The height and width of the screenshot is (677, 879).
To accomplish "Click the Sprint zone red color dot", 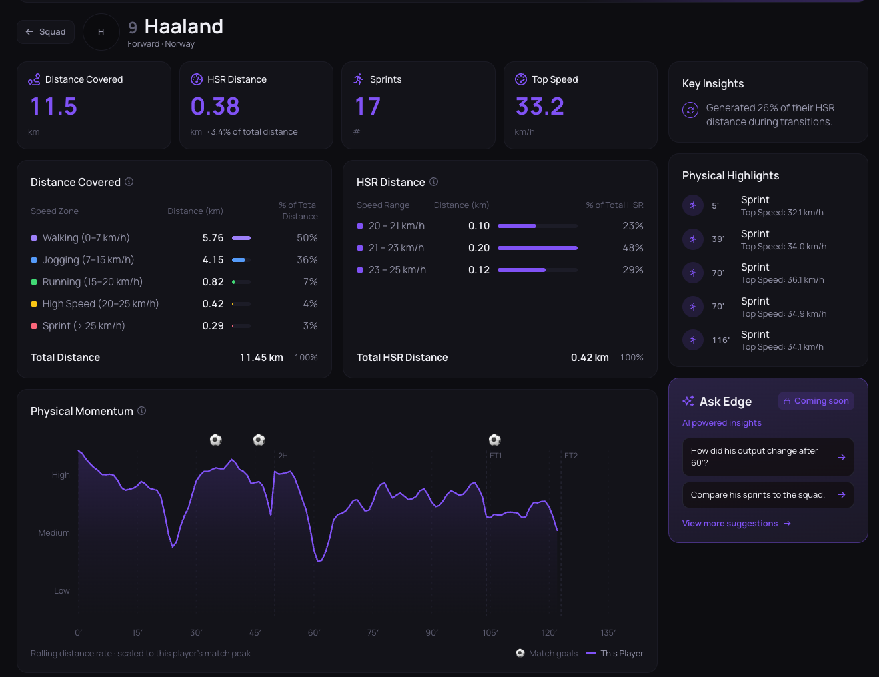I will tap(34, 326).
